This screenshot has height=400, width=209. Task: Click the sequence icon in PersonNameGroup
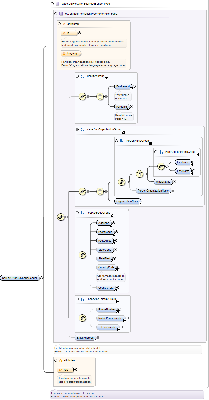(122, 182)
